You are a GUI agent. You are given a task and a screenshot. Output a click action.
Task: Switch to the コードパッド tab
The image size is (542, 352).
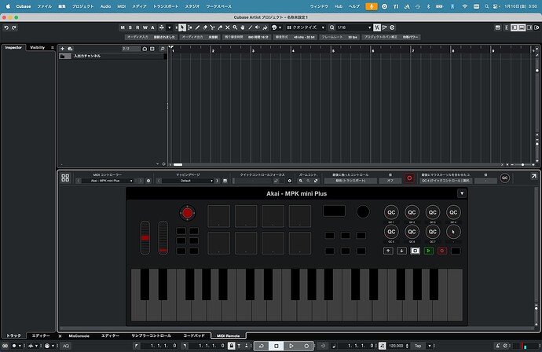coord(194,335)
